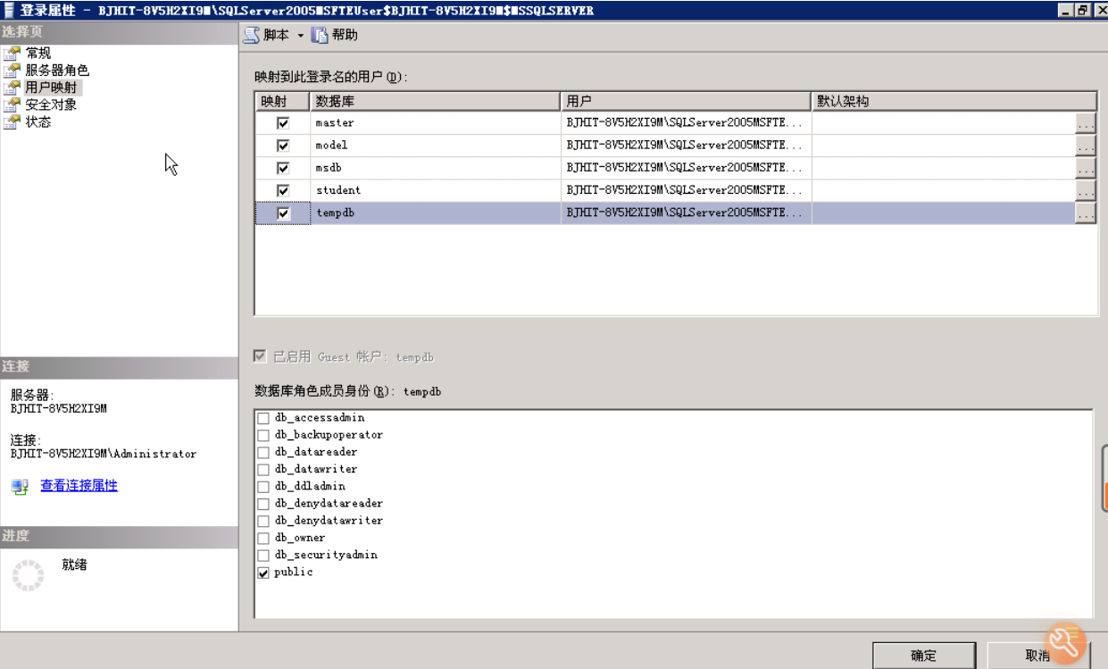Viewport: 1108px width, 669px height.
Task: Select the student database name cell
Action: 435,190
